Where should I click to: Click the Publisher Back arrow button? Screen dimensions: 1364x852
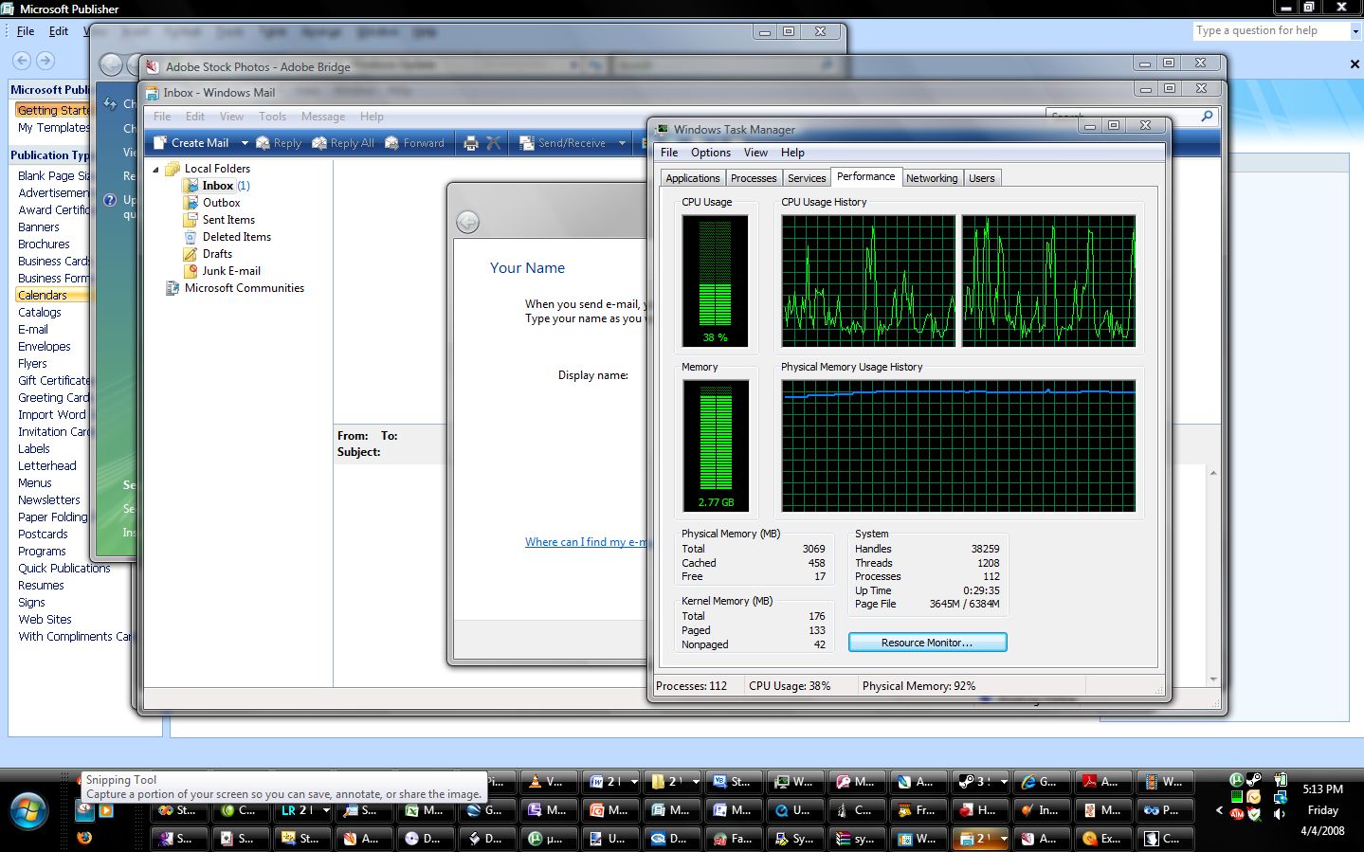coord(20,61)
